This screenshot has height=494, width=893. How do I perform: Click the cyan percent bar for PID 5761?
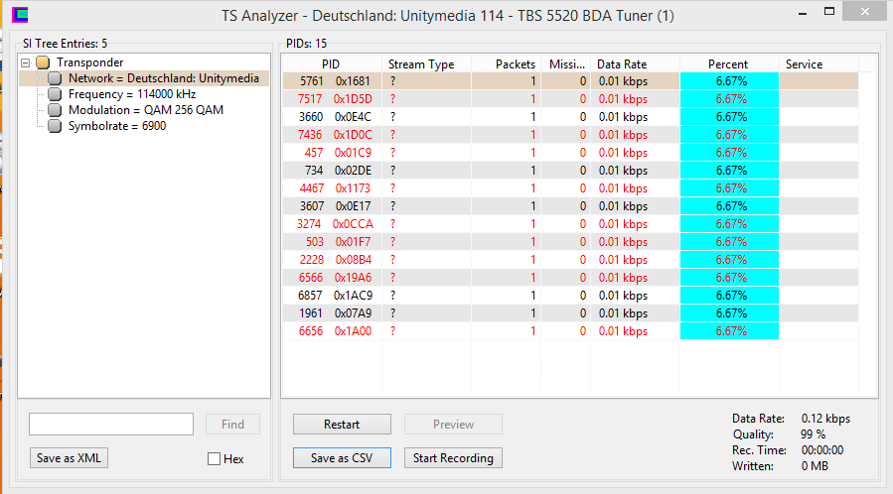pyautogui.click(x=729, y=81)
